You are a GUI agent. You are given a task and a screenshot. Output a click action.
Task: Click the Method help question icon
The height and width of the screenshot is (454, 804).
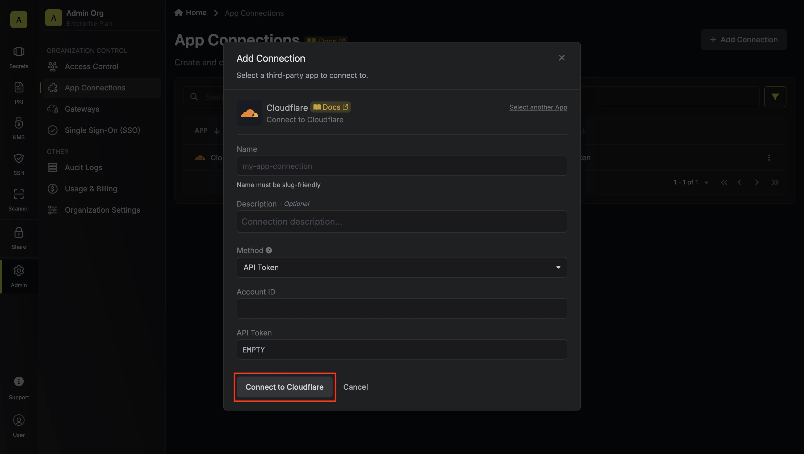coord(269,250)
